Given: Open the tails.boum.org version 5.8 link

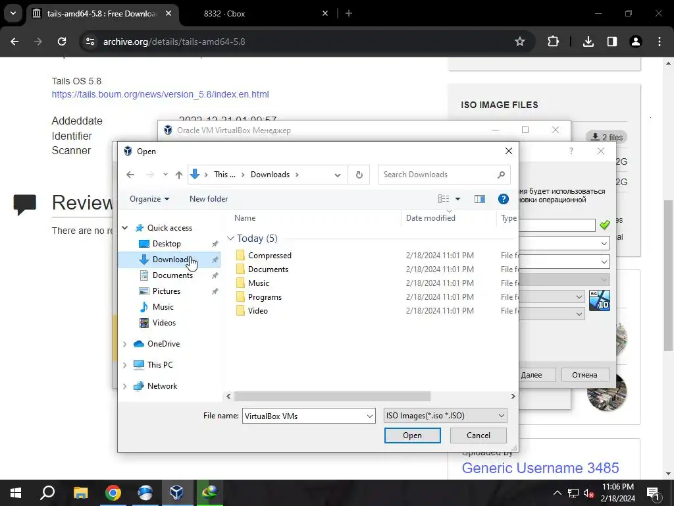Looking at the screenshot, I should click(161, 94).
